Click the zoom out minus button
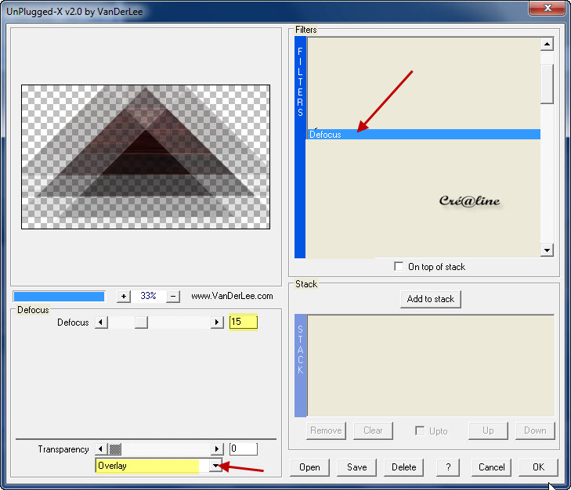The height and width of the screenshot is (490, 571). click(x=174, y=296)
